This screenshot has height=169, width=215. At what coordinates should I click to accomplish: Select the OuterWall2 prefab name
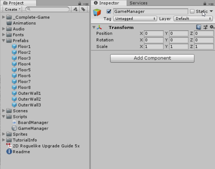point(30,99)
